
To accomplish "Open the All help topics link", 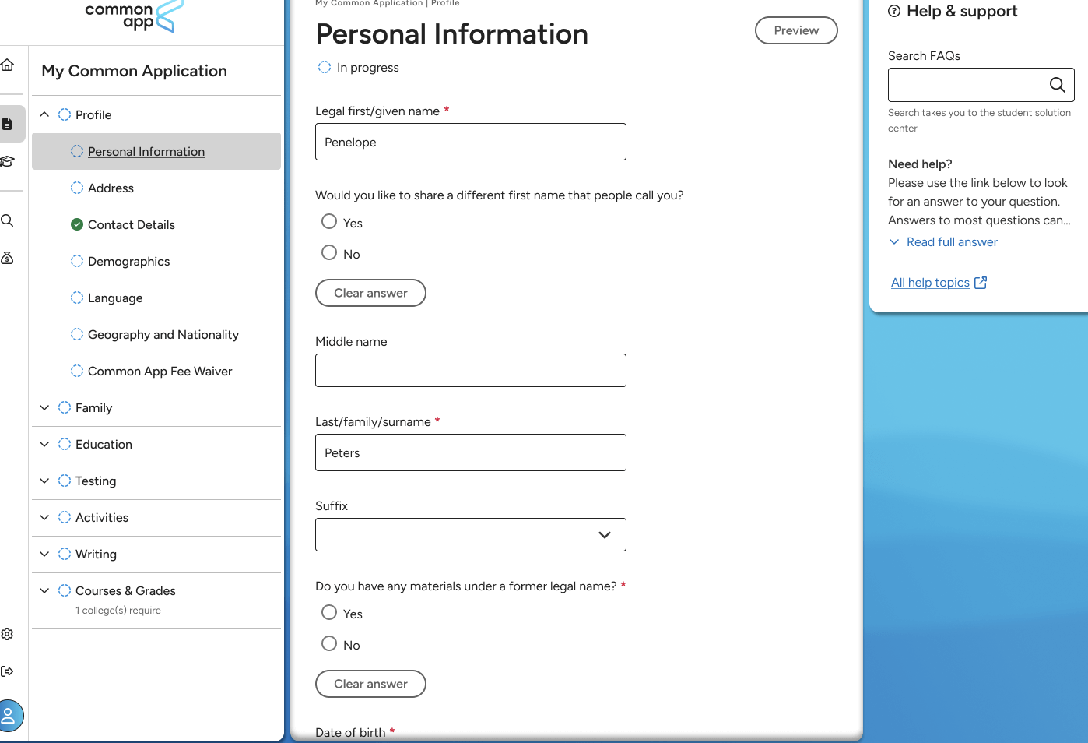I will (x=930, y=283).
